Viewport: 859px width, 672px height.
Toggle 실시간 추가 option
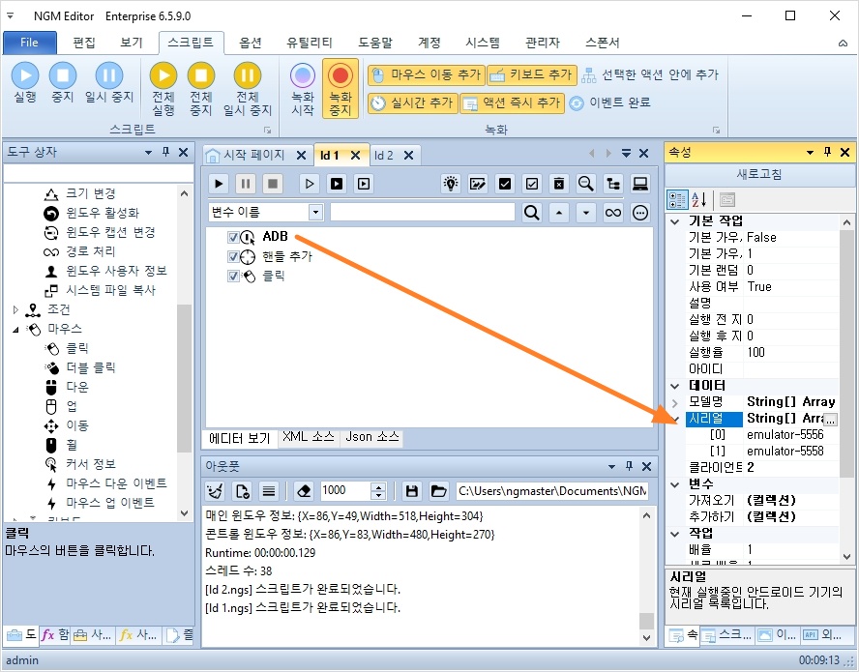click(412, 102)
